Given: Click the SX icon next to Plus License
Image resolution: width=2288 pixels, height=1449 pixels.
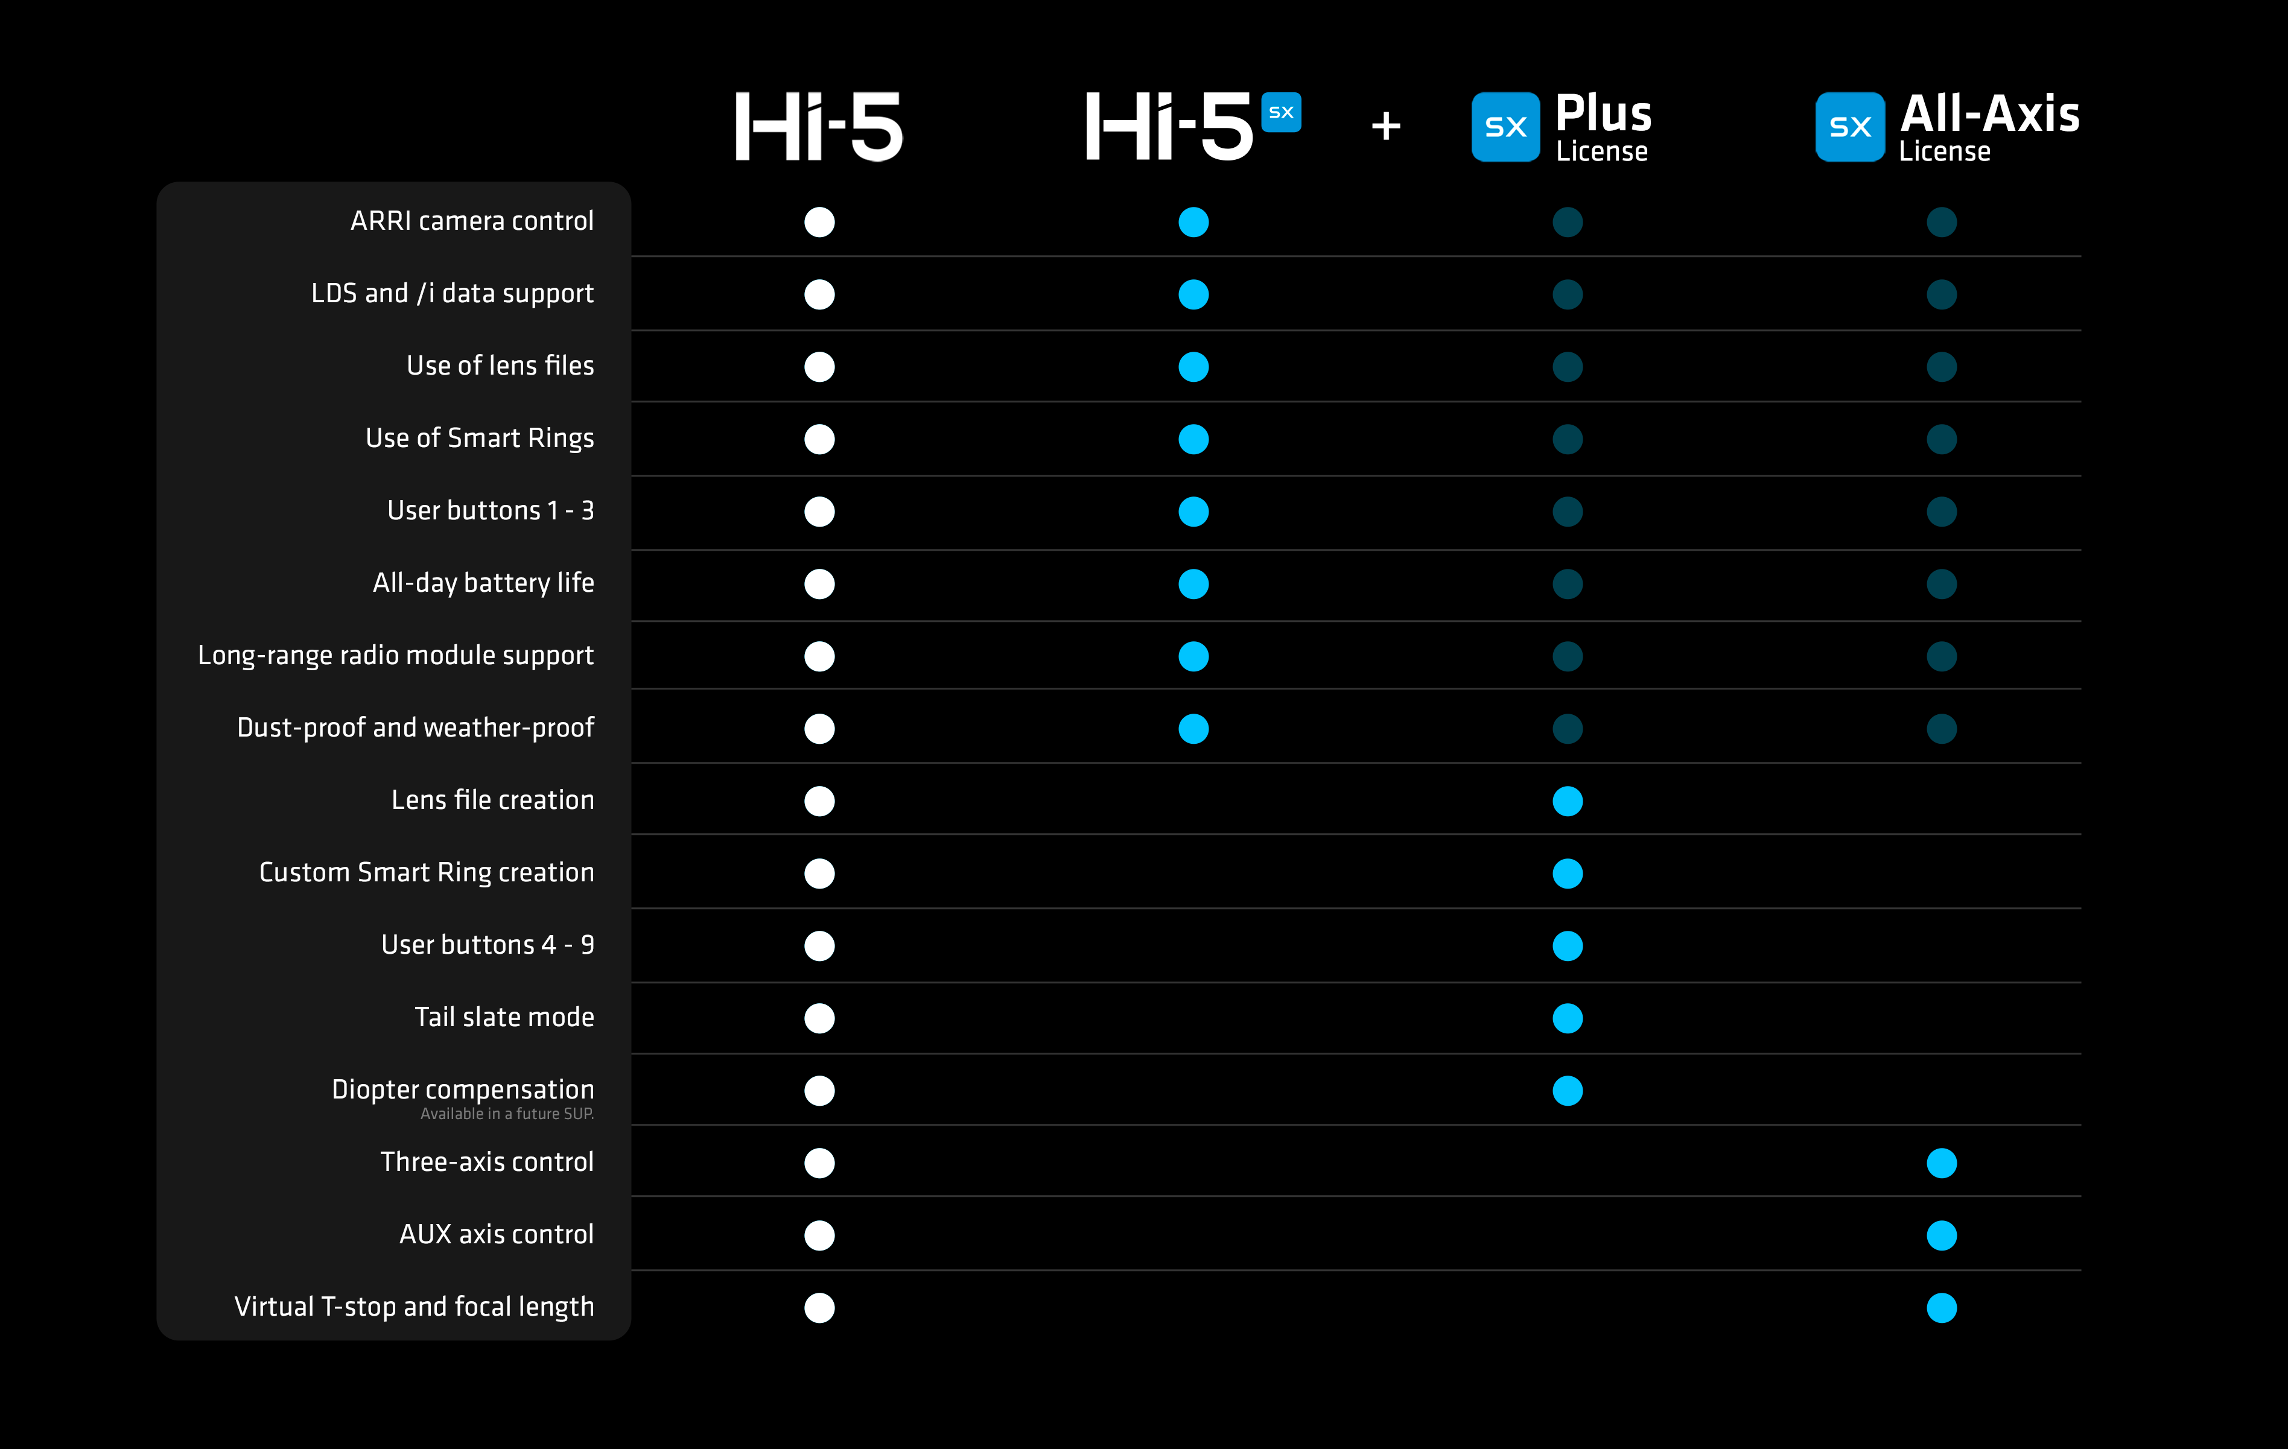Looking at the screenshot, I should point(1505,126).
